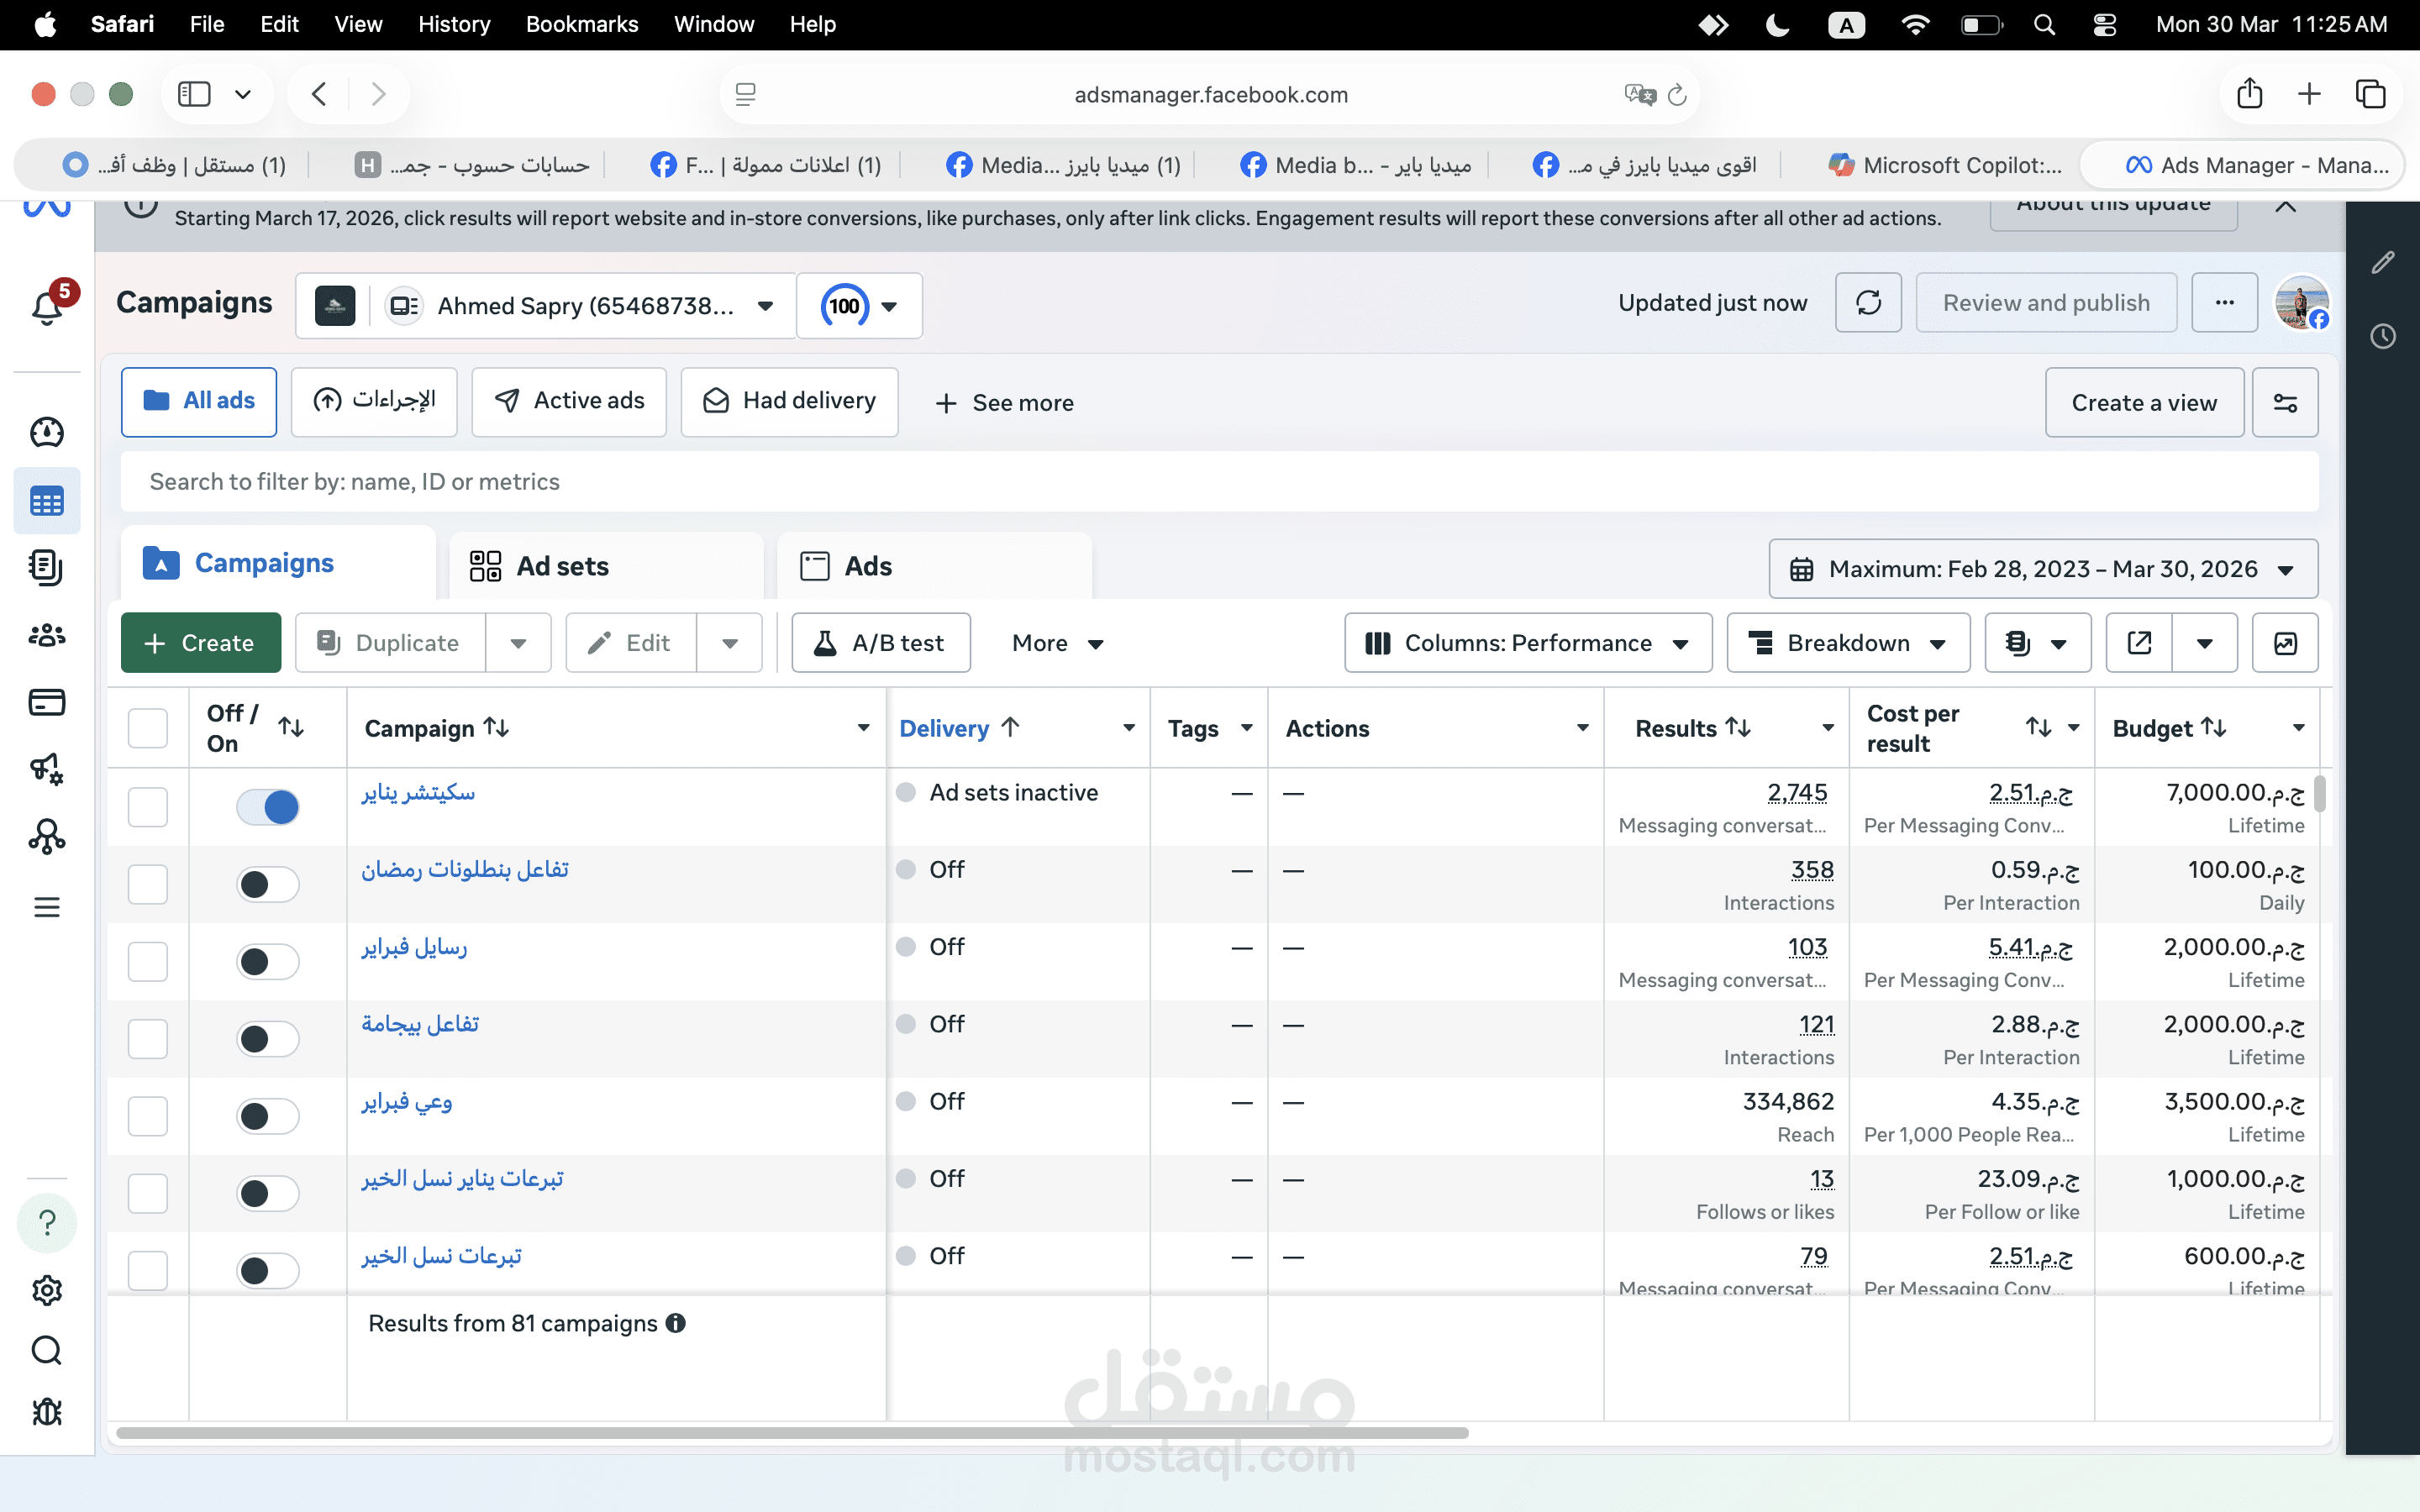Turn on the وعي فبراير campaign toggle
2420x1512 pixels.
click(268, 1116)
